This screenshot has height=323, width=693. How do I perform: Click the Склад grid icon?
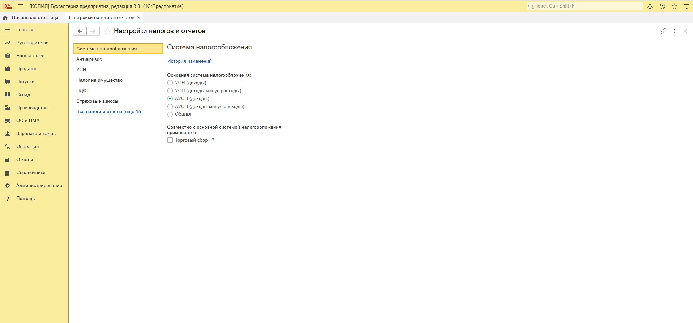(8, 95)
